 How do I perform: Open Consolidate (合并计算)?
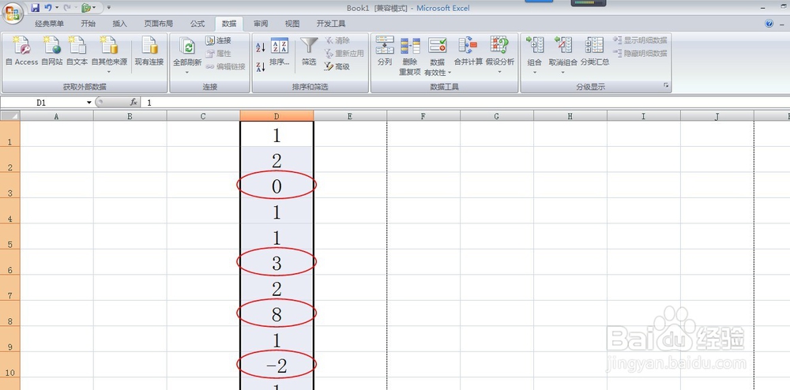tap(468, 52)
